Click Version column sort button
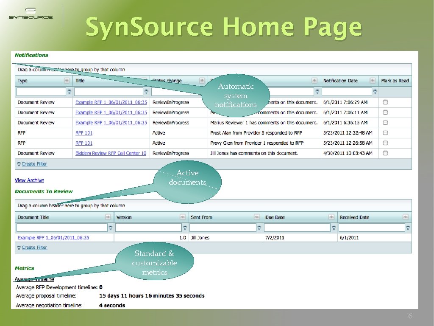This screenshot has height=326, width=434. coord(182,217)
